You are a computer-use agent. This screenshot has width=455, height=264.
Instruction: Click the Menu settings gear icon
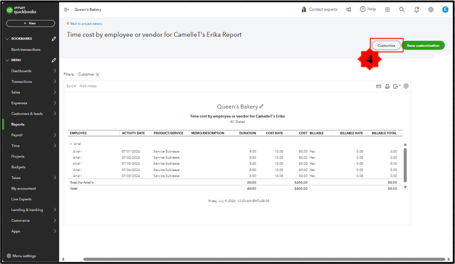(x=9, y=256)
